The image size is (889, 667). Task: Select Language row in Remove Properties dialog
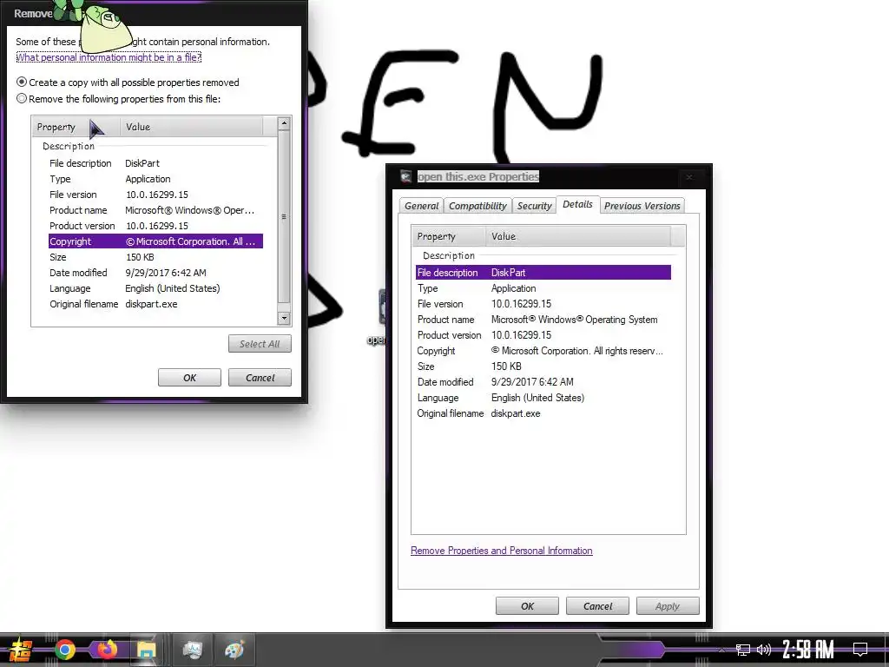click(155, 288)
